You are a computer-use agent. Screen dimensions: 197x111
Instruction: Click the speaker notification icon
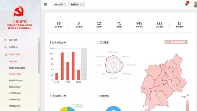coord(186,5)
